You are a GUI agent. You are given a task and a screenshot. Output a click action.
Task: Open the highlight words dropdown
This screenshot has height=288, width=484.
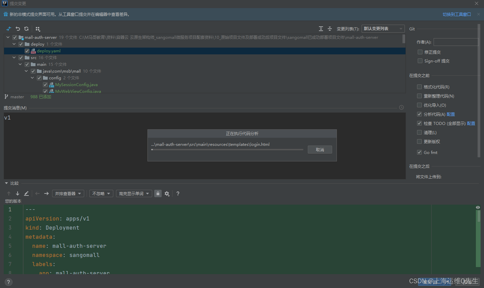pos(134,193)
